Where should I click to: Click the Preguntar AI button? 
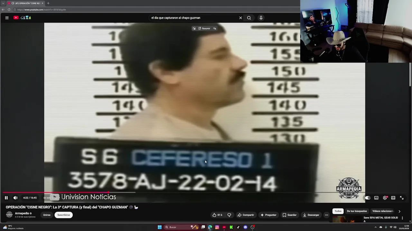click(x=268, y=215)
